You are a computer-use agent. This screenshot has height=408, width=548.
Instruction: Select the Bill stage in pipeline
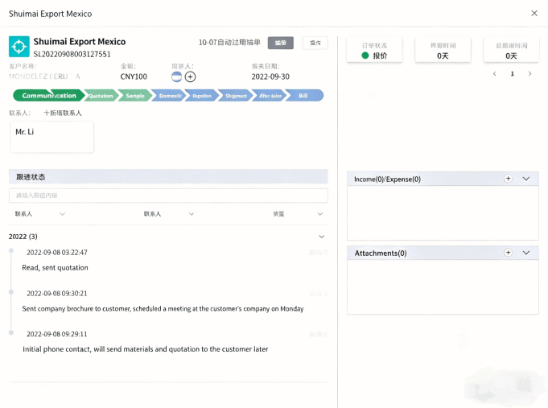pos(303,96)
